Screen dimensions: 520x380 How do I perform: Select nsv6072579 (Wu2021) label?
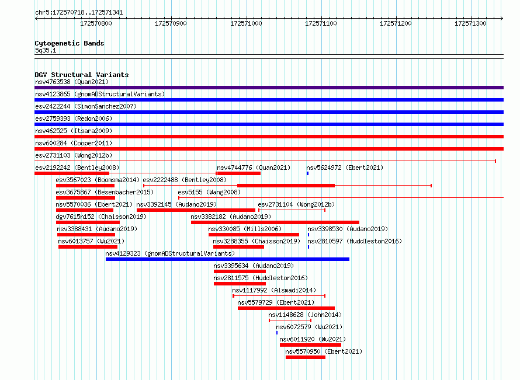click(310, 327)
